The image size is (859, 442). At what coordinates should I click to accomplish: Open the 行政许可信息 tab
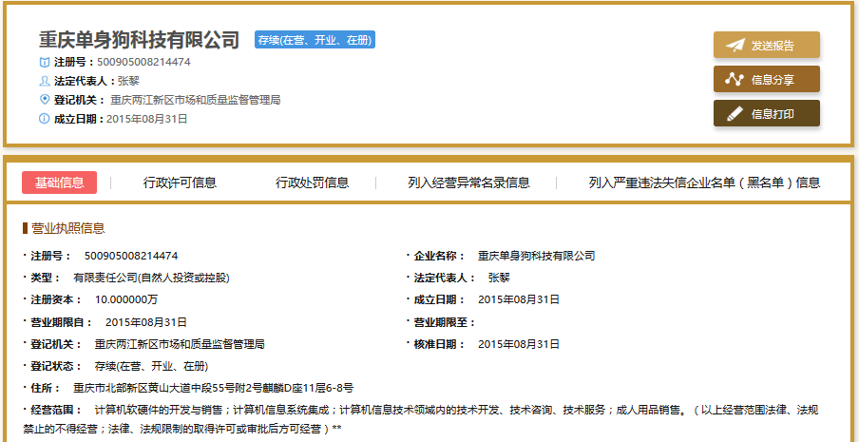click(x=180, y=183)
